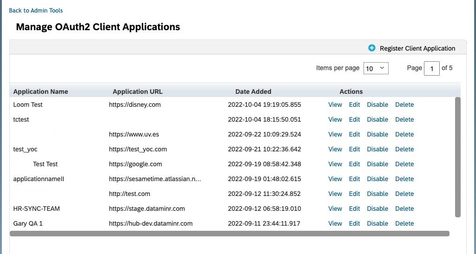The width and height of the screenshot is (476, 254).
Task: Edit the Loom Test application
Action: click(x=354, y=104)
